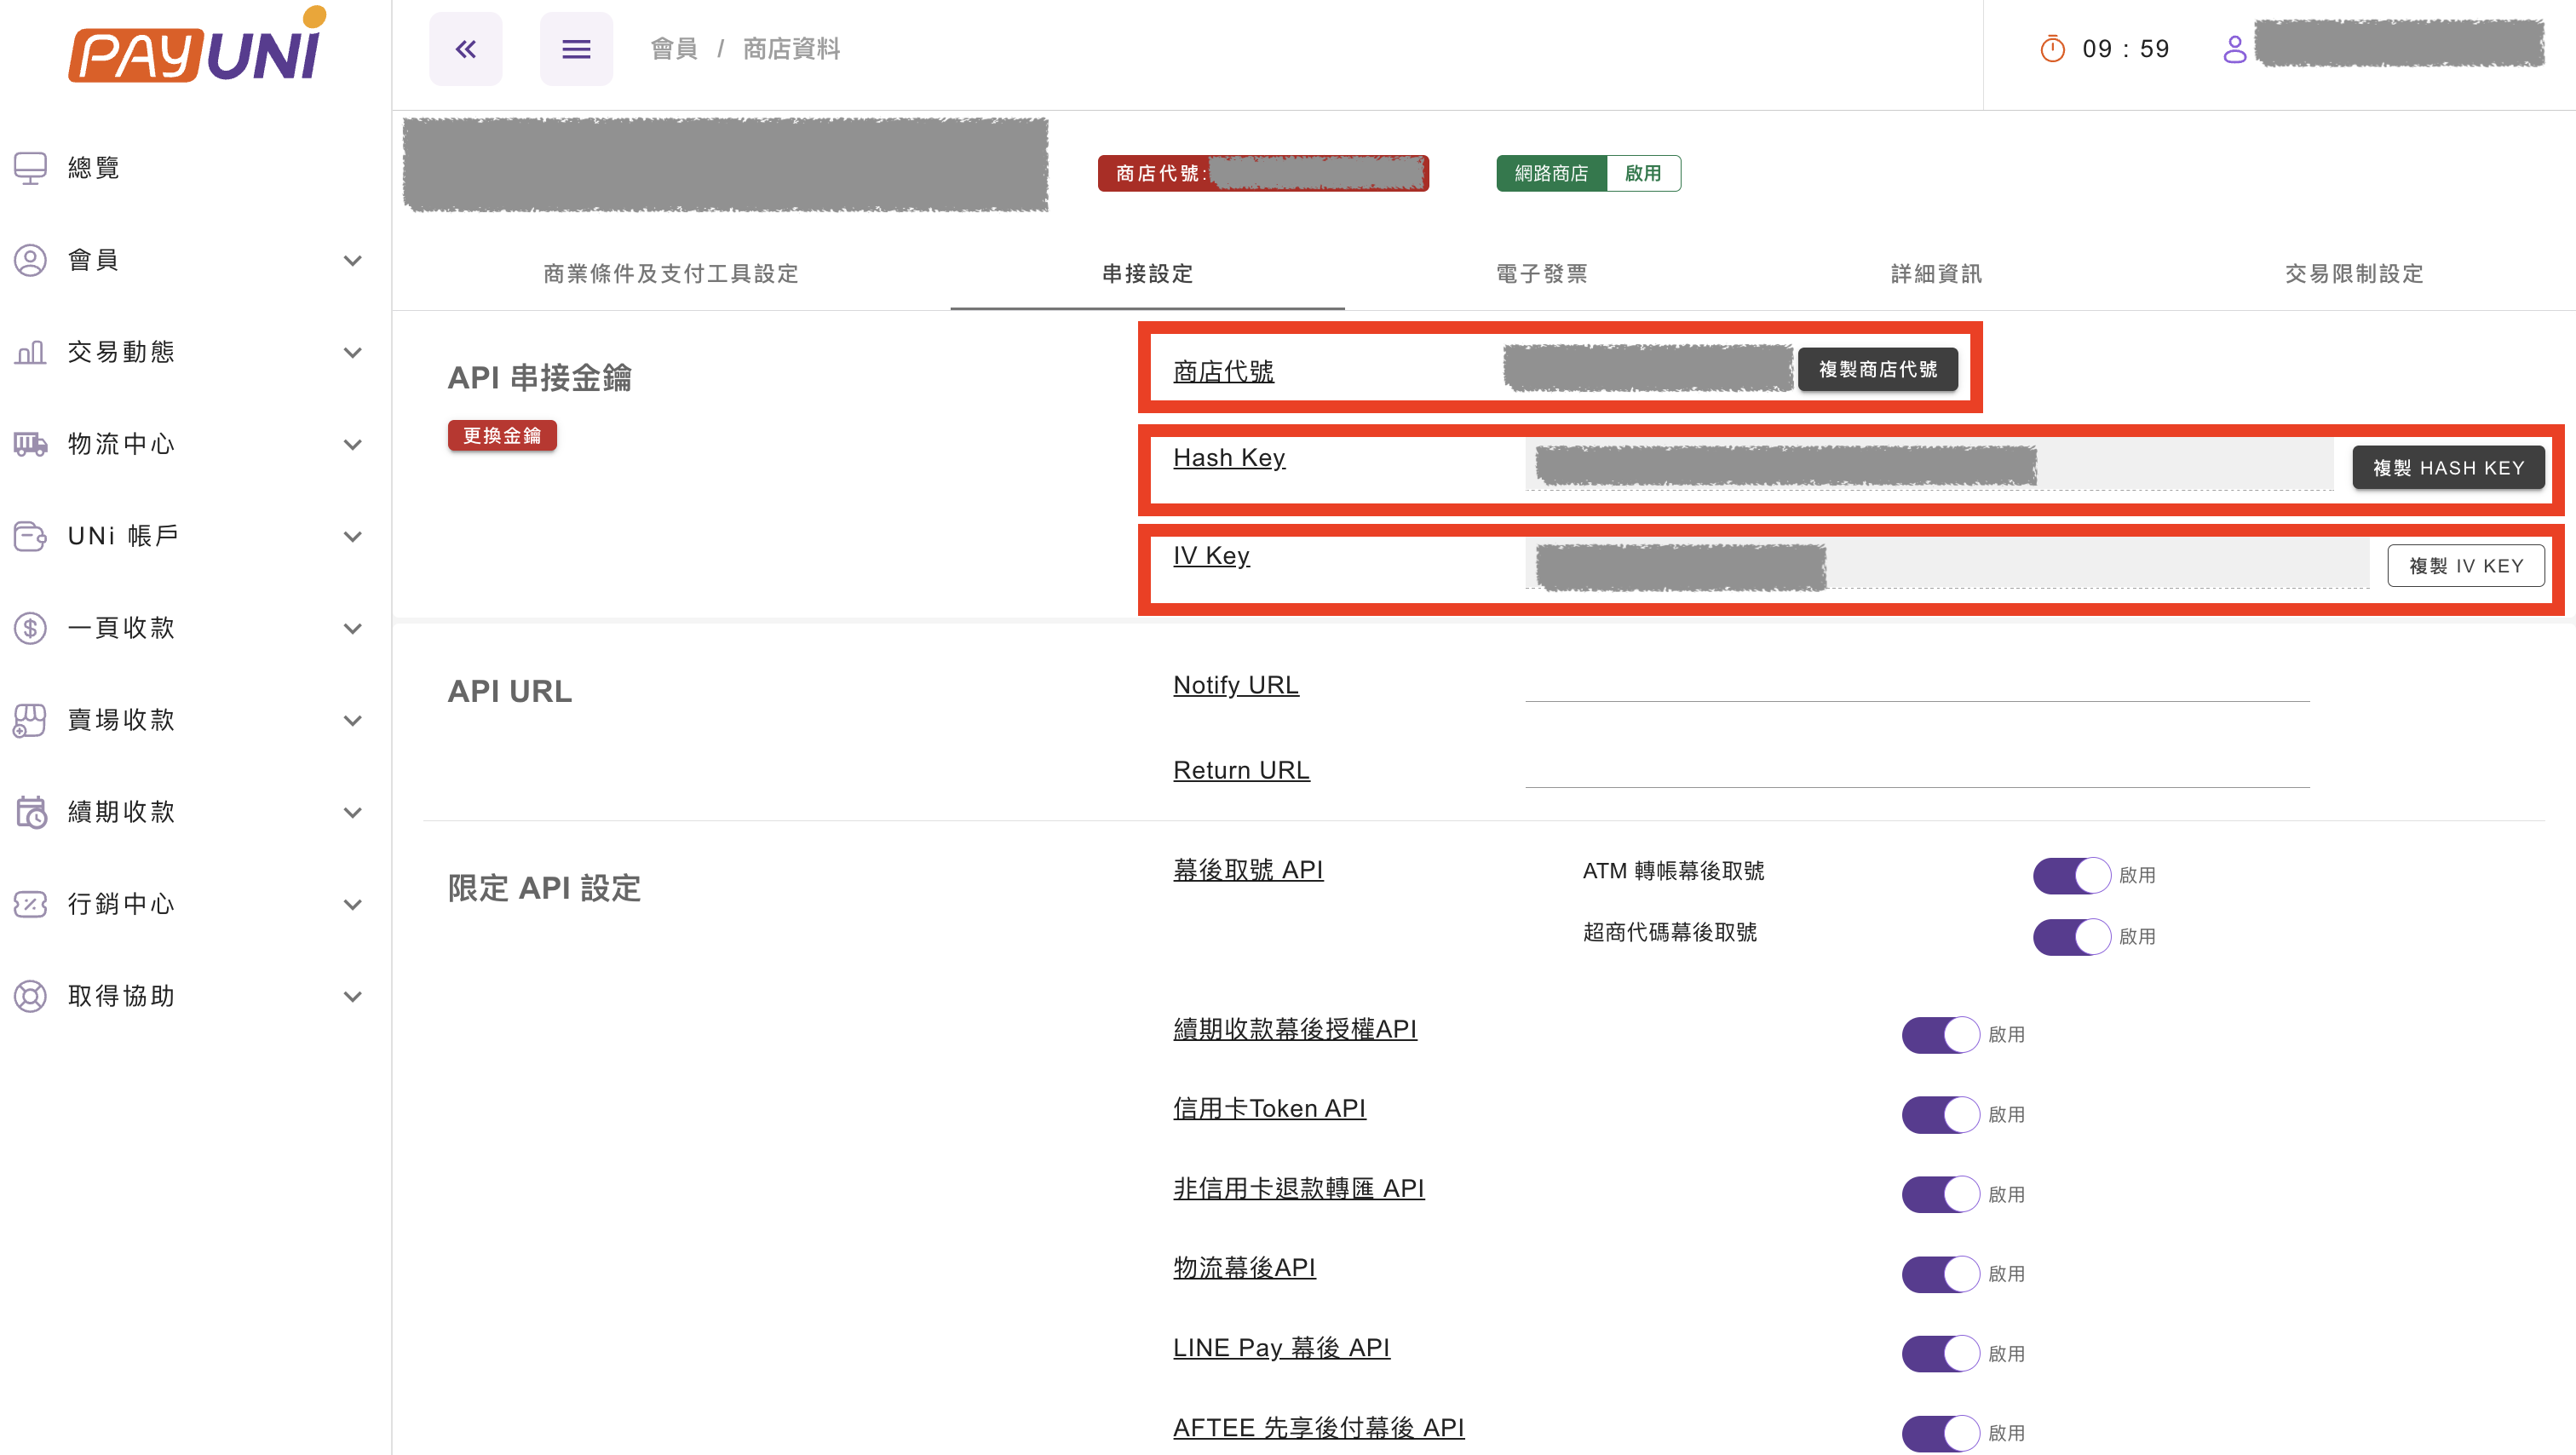Image resolution: width=2576 pixels, height=1455 pixels.
Task: Click the session timer clock icon
Action: [2052, 49]
